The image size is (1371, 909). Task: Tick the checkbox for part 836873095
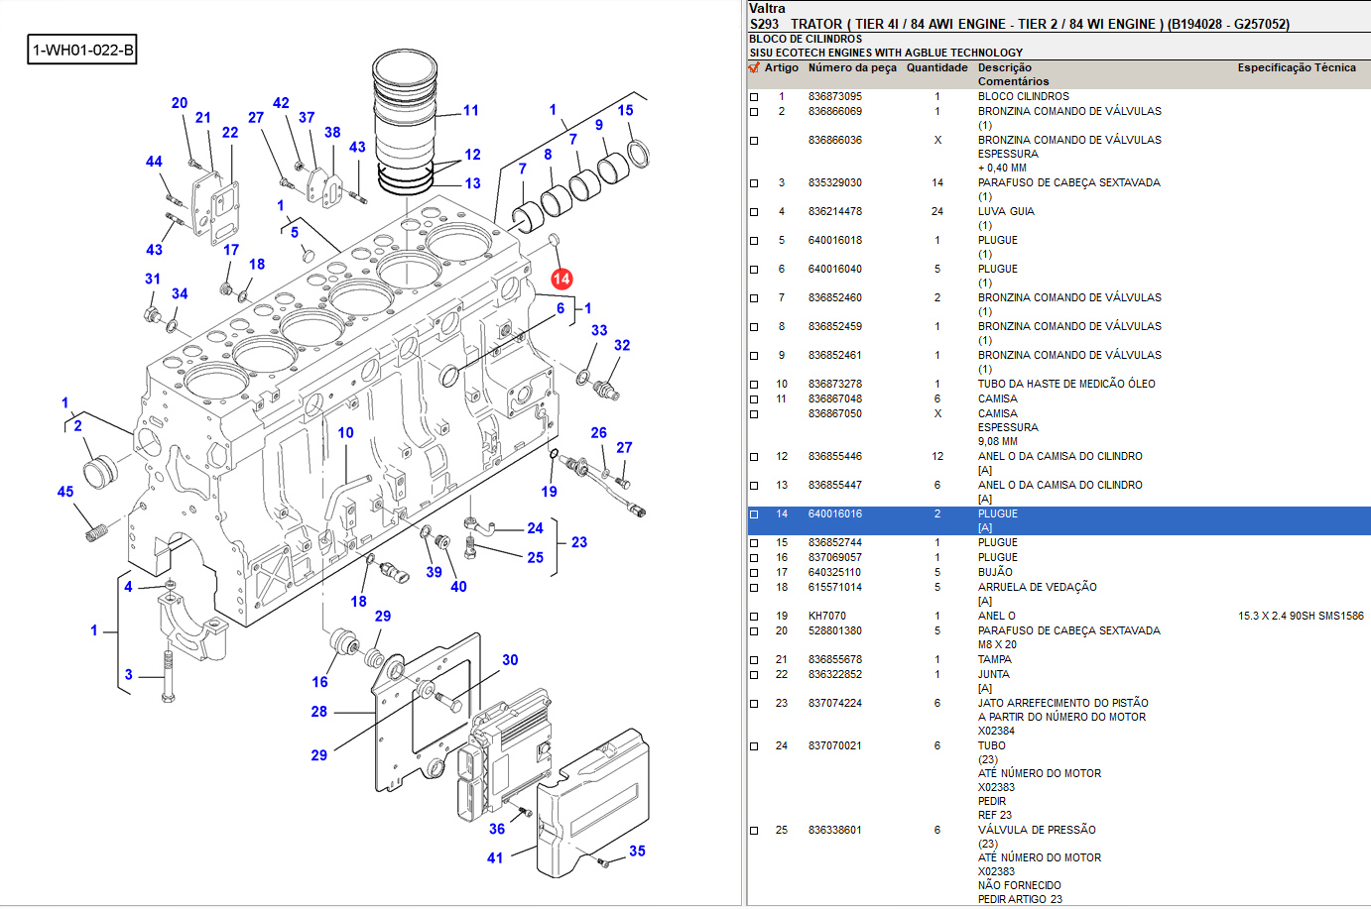pyautogui.click(x=754, y=97)
